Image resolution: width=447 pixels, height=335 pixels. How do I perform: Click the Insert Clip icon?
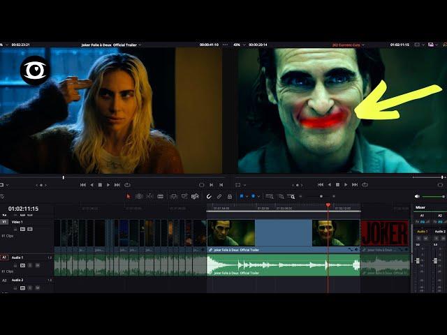(173, 196)
